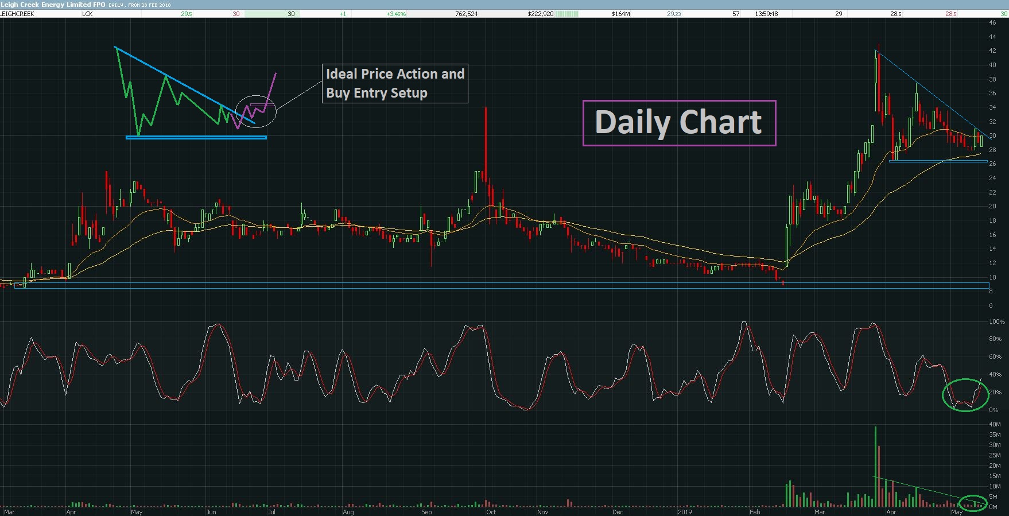Select the LEIGHCREEK name cell in quote row

17,14
